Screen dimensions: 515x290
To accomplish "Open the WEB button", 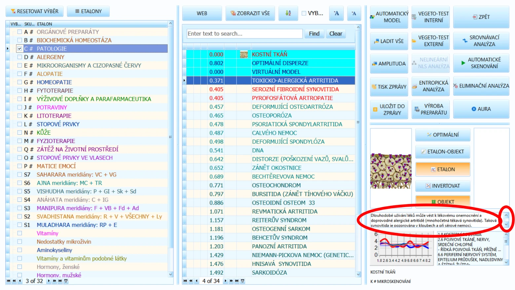I will (x=202, y=14).
